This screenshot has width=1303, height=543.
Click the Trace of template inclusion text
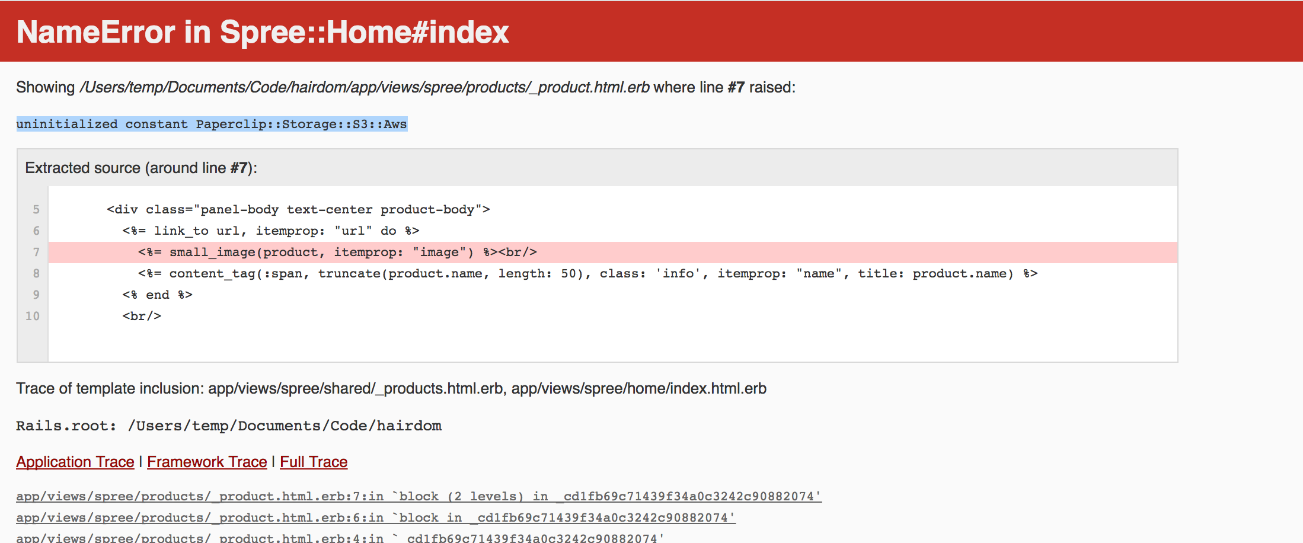click(x=391, y=388)
